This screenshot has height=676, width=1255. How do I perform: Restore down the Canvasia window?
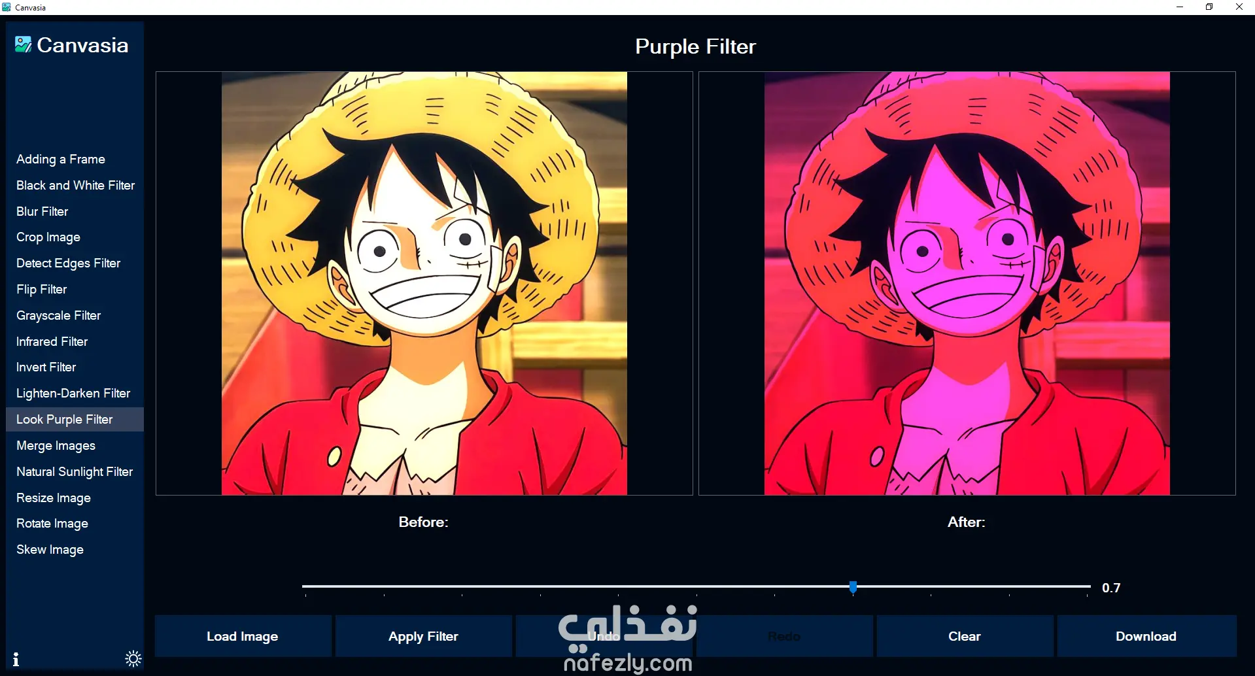pos(1209,7)
